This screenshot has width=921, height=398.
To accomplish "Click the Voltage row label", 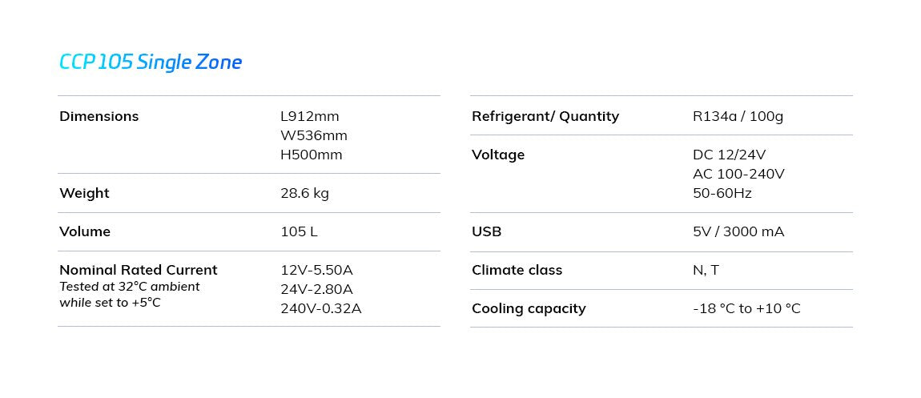I will click(x=498, y=155).
